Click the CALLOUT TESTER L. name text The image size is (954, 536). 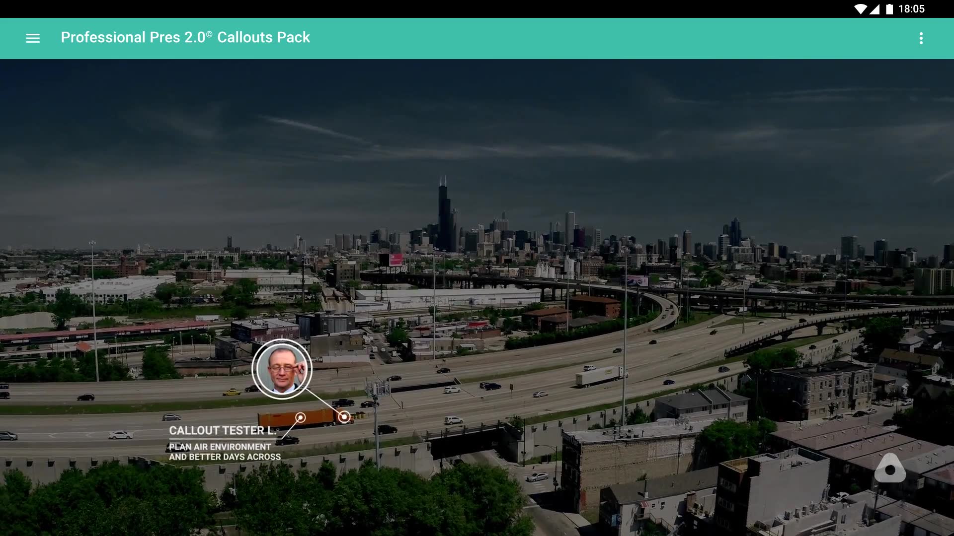[223, 430]
